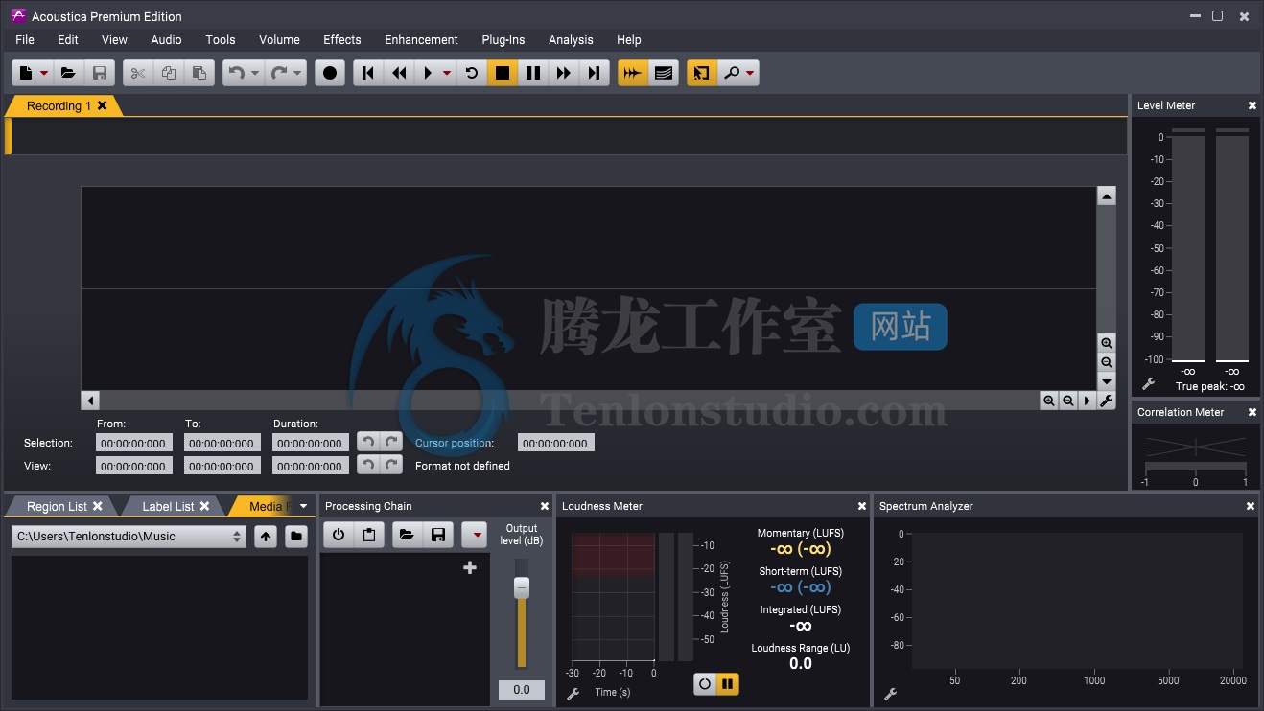
Task: Close the Recording 1 tab
Action: pos(102,105)
